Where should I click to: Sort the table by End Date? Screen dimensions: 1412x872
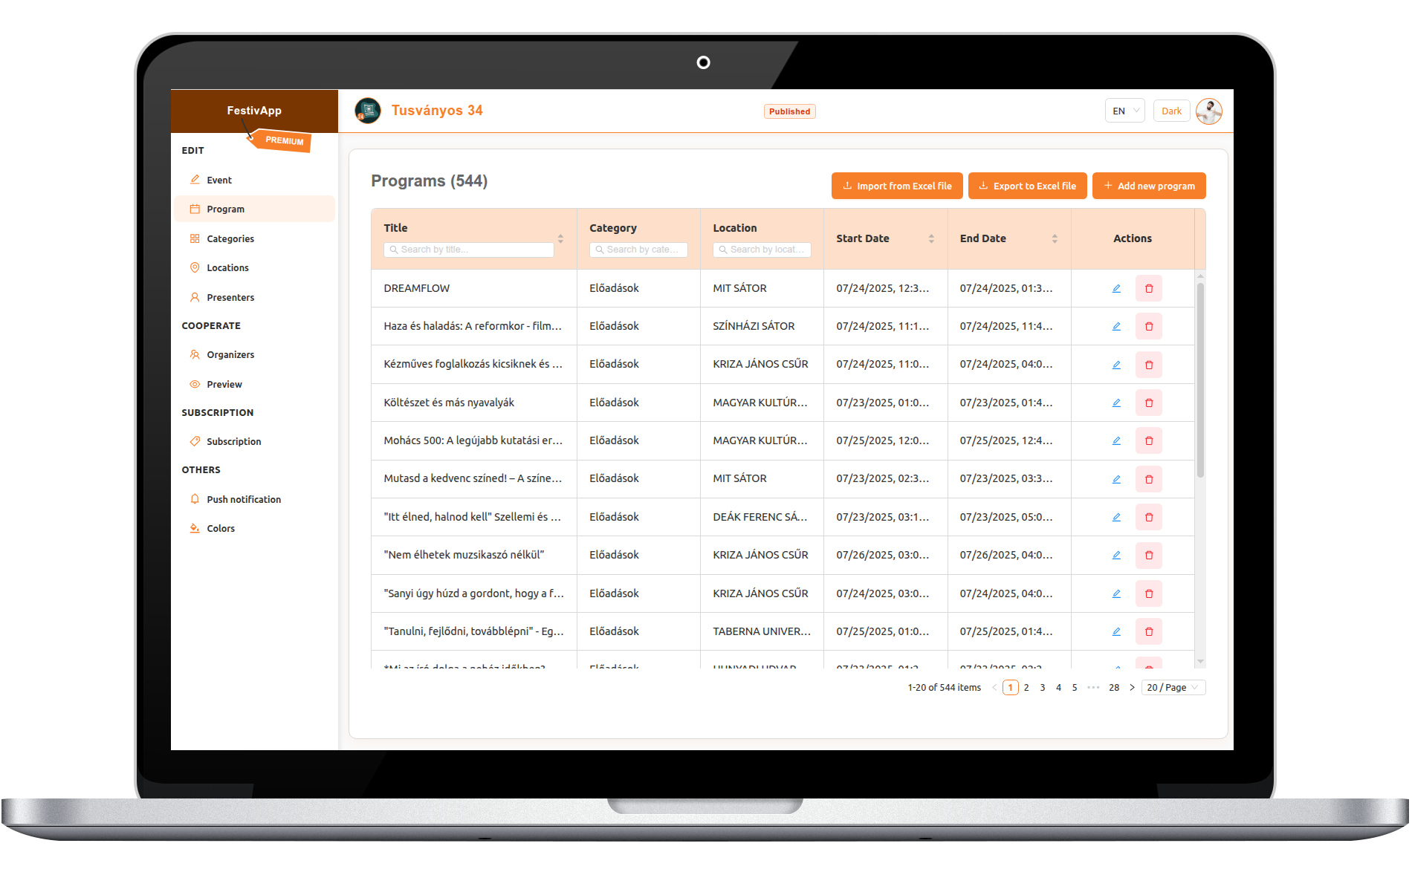click(1055, 238)
